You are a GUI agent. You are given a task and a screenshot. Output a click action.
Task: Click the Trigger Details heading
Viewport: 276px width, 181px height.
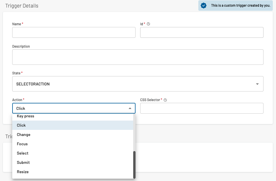[x=22, y=6]
